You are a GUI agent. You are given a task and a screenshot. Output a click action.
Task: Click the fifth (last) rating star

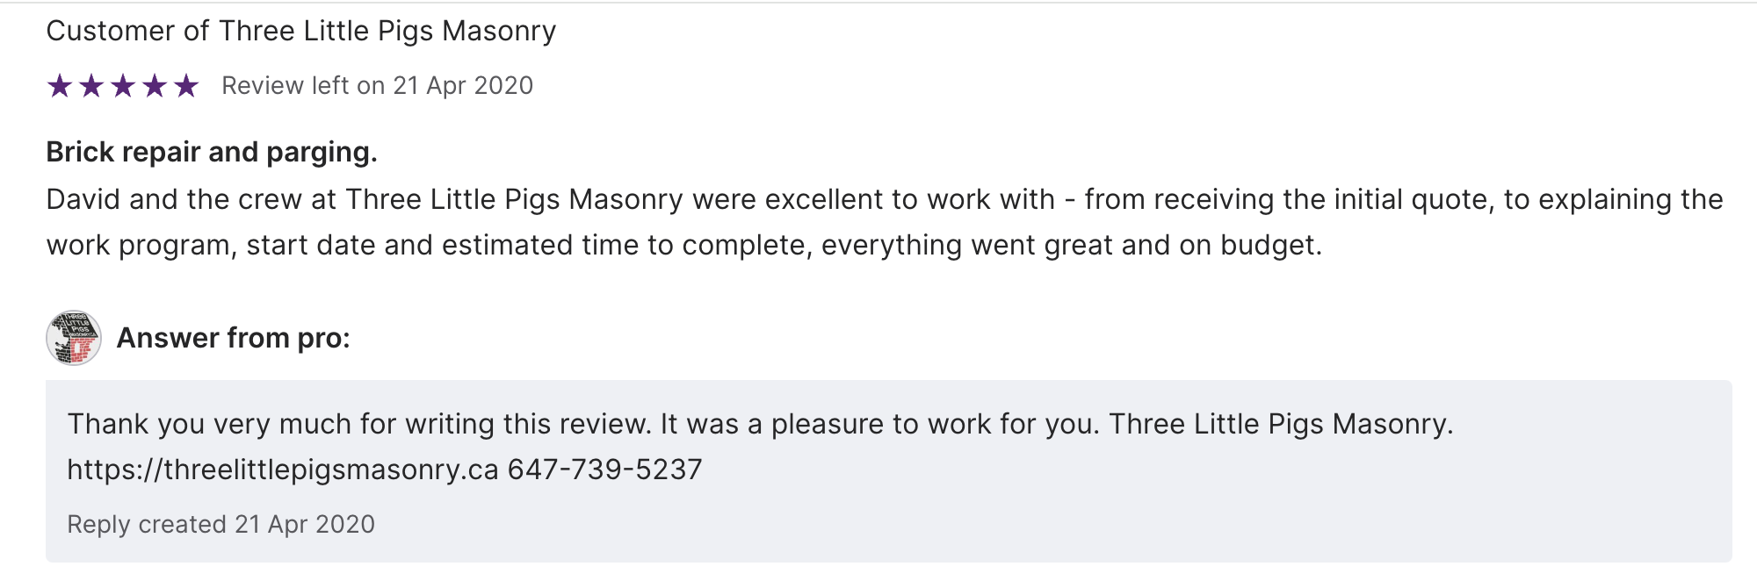tap(186, 86)
